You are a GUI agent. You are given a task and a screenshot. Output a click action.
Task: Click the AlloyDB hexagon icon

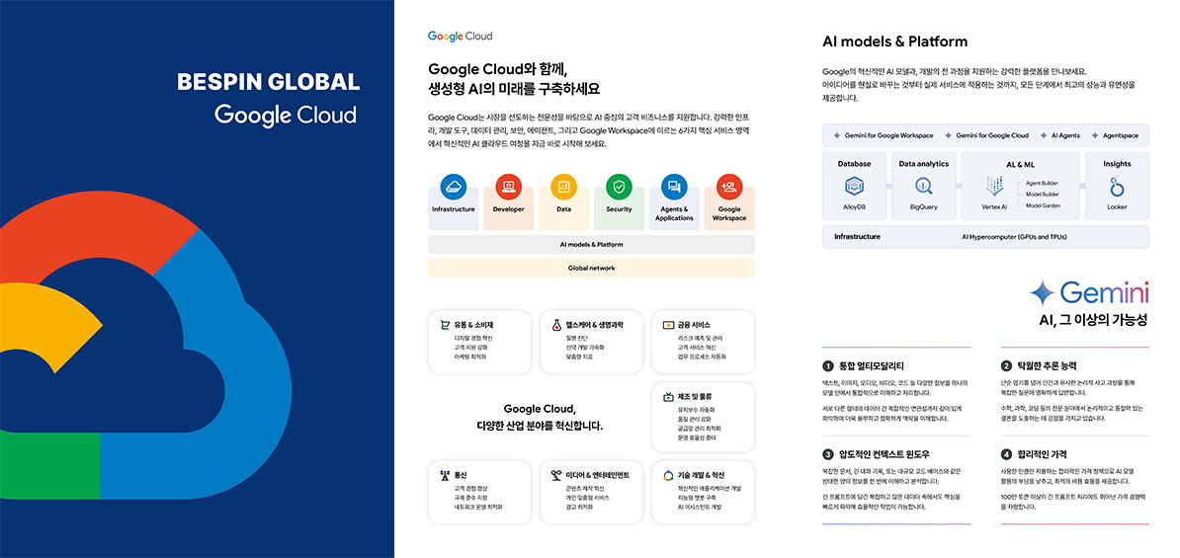point(854,186)
